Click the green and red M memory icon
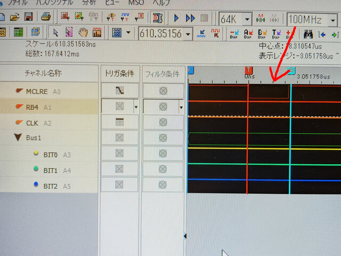 [261, 19]
